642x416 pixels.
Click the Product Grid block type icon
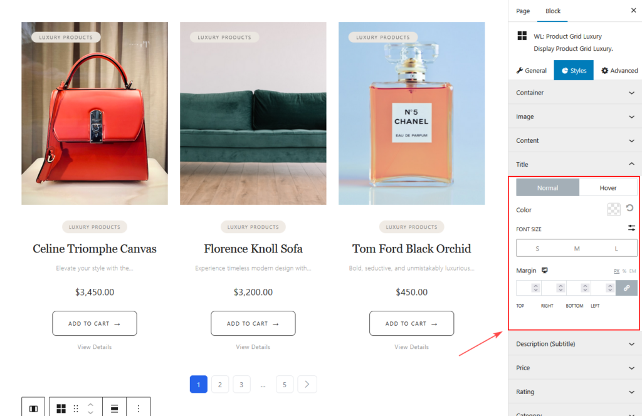(x=61, y=408)
